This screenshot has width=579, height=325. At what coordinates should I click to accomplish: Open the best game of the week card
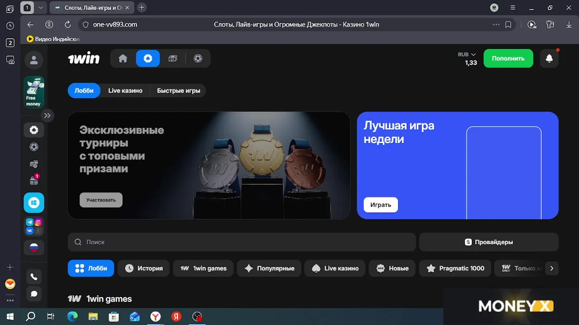tap(458, 165)
